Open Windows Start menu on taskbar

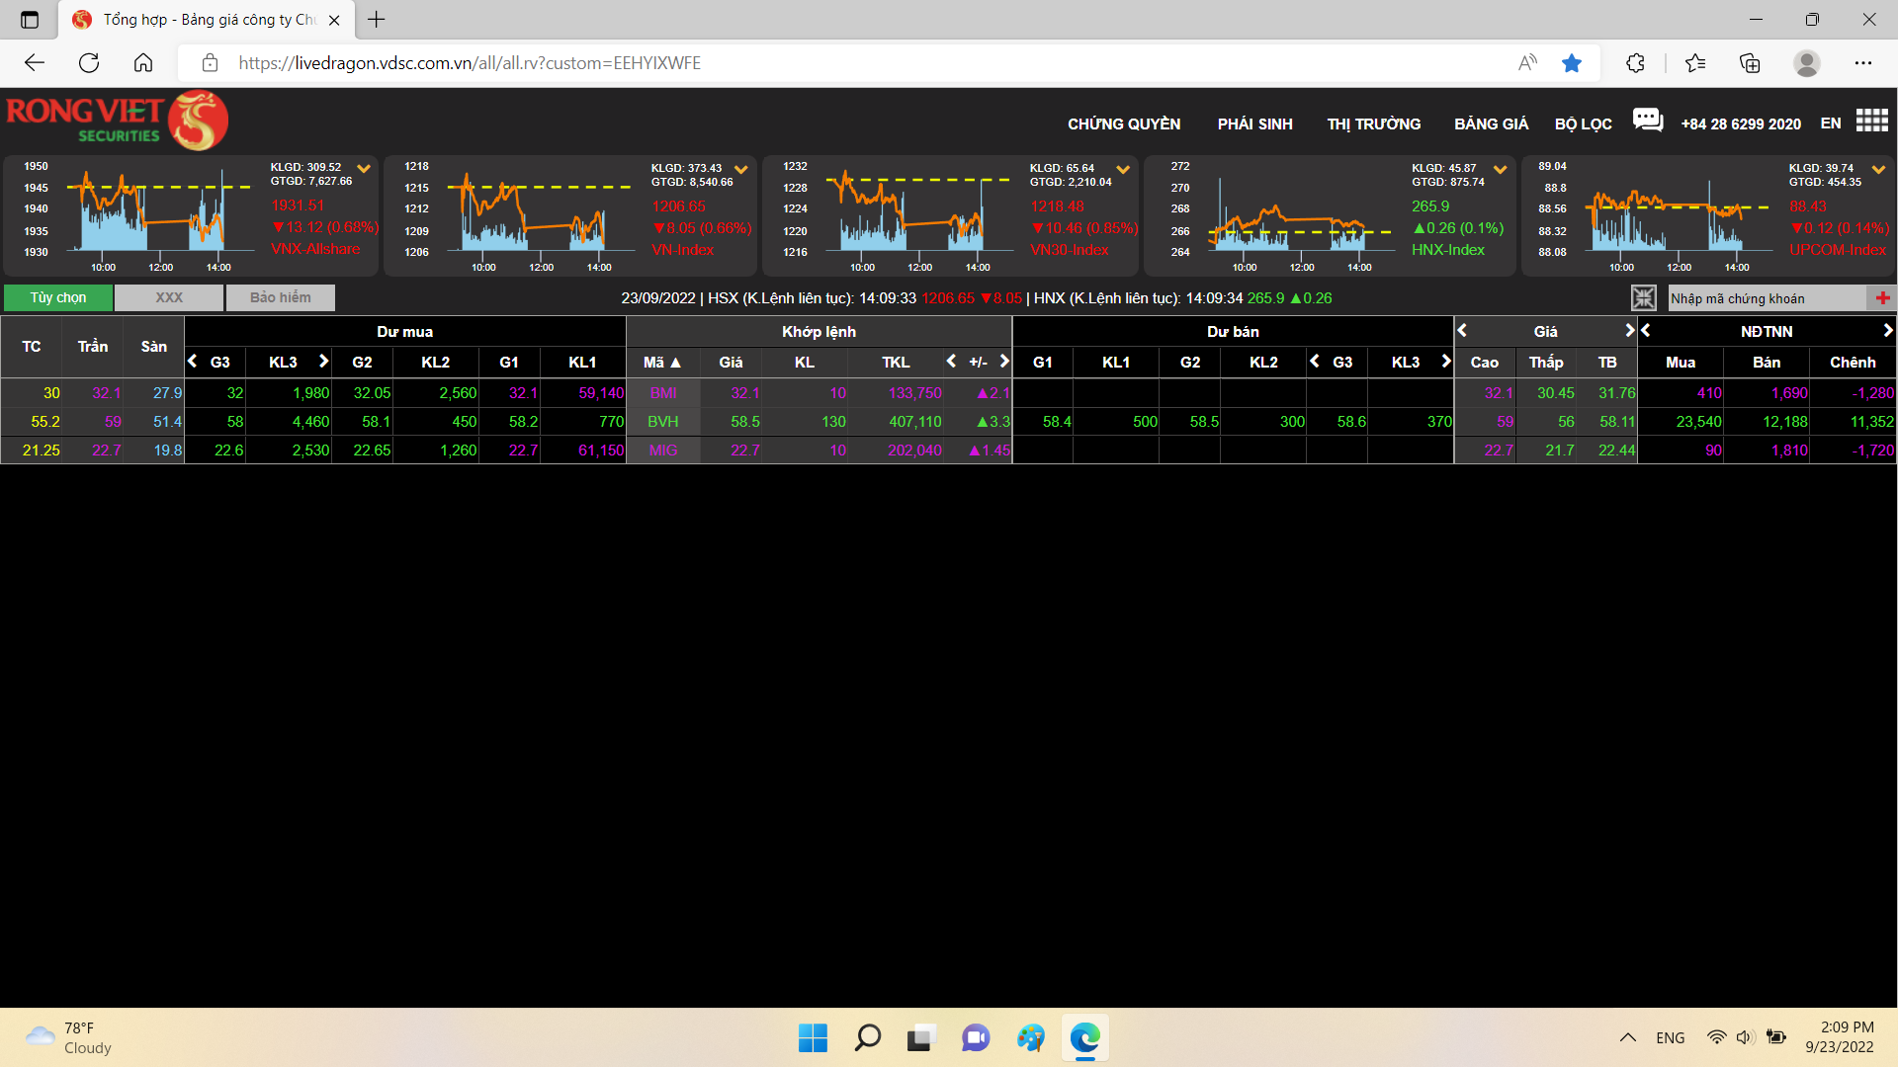click(813, 1037)
